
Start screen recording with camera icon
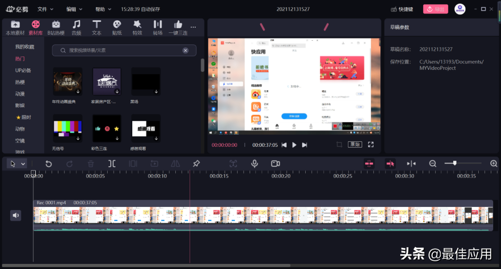[276, 164]
